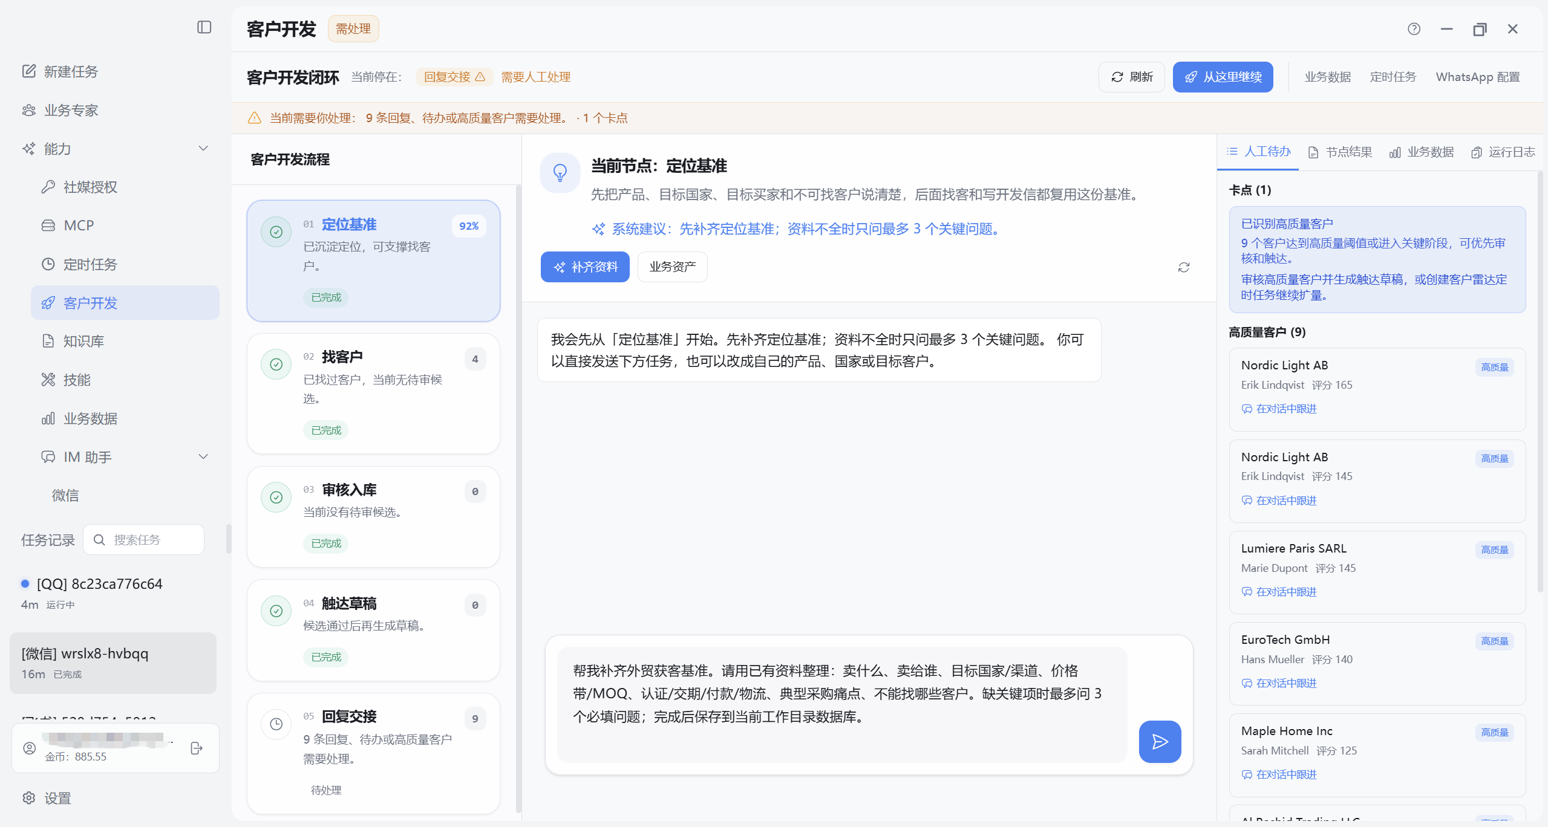1548x827 pixels.
Task: Select step 02 找客户 card
Action: (x=373, y=393)
